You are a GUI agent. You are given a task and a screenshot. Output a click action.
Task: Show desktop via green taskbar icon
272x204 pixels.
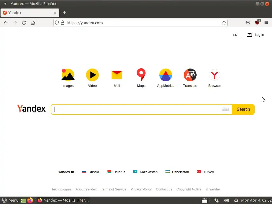coord(23,201)
